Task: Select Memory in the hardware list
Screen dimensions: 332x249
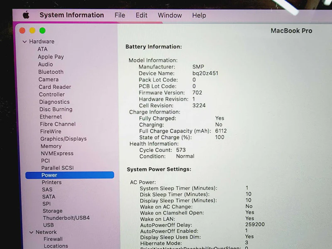Action: coord(51,146)
